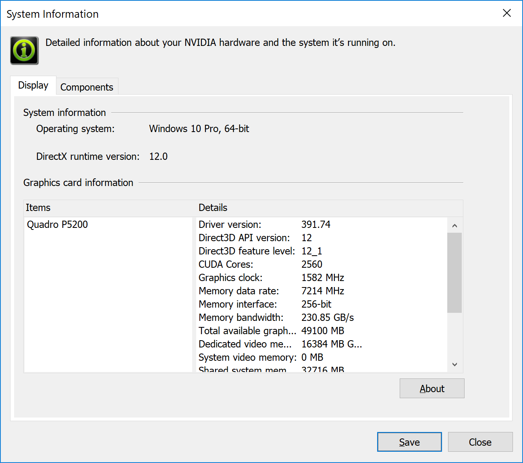The height and width of the screenshot is (463, 523).
Task: Open the Components tab
Action: [87, 87]
